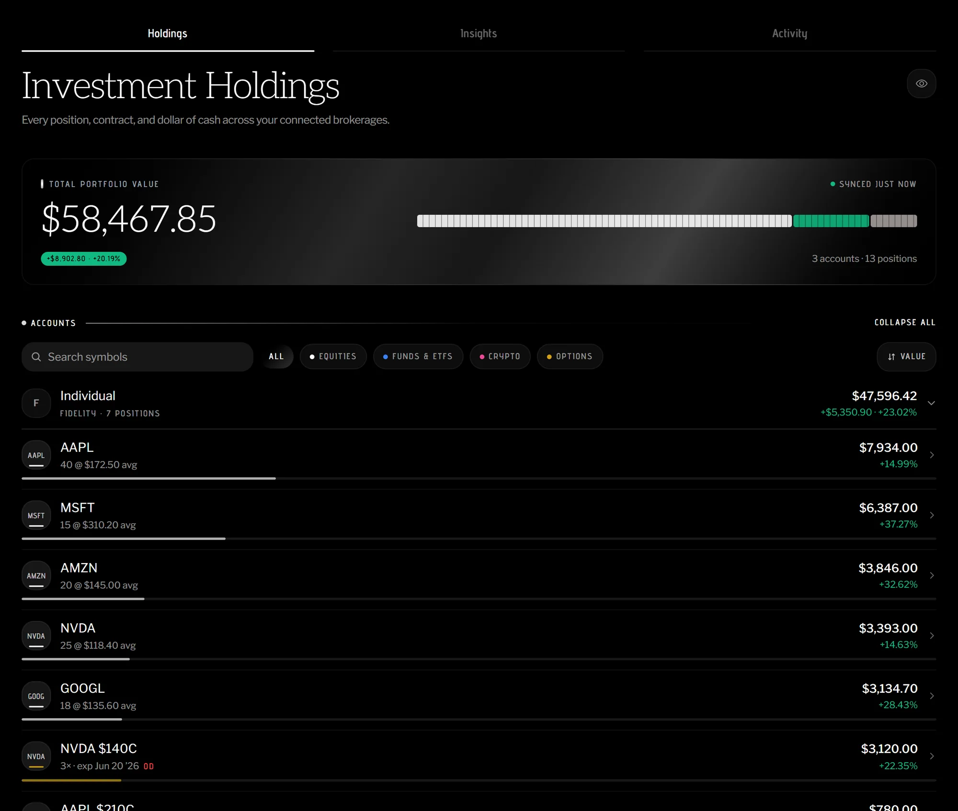Expand NVDA stock position chevron

(x=932, y=636)
